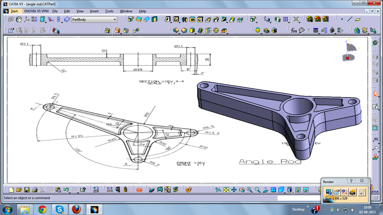Open the Insert menu
Image resolution: width=383 pixels, height=215 pixels.
coord(94,11)
